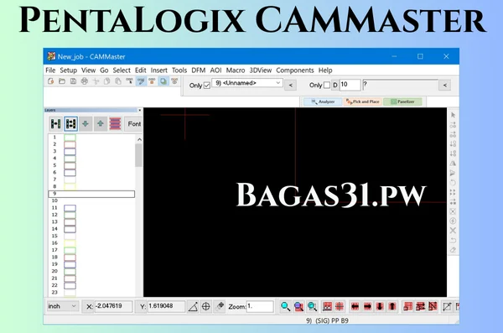
Task: Click the first red grid icon after zoom tools
Action: coord(327,307)
